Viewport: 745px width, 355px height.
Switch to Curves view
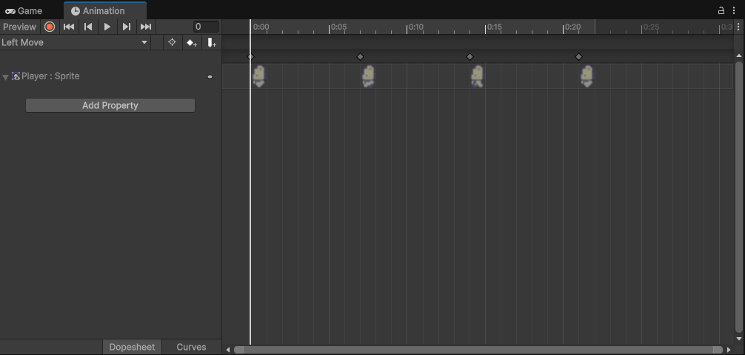[192, 347]
